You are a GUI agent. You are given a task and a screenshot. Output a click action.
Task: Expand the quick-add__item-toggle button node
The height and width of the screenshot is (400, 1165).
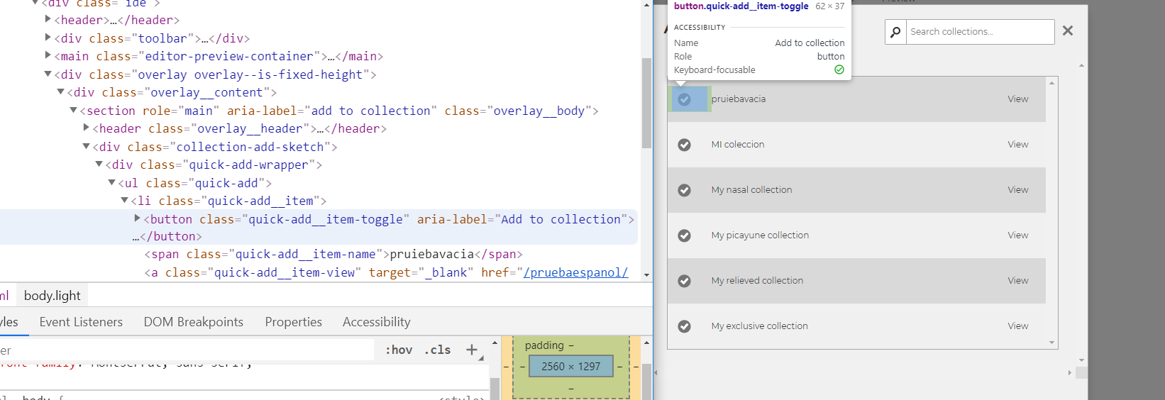137,218
